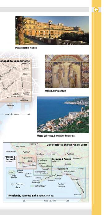Click the Capodimonte street map heading
The height and width of the screenshot is (215, 112).
click(15, 61)
